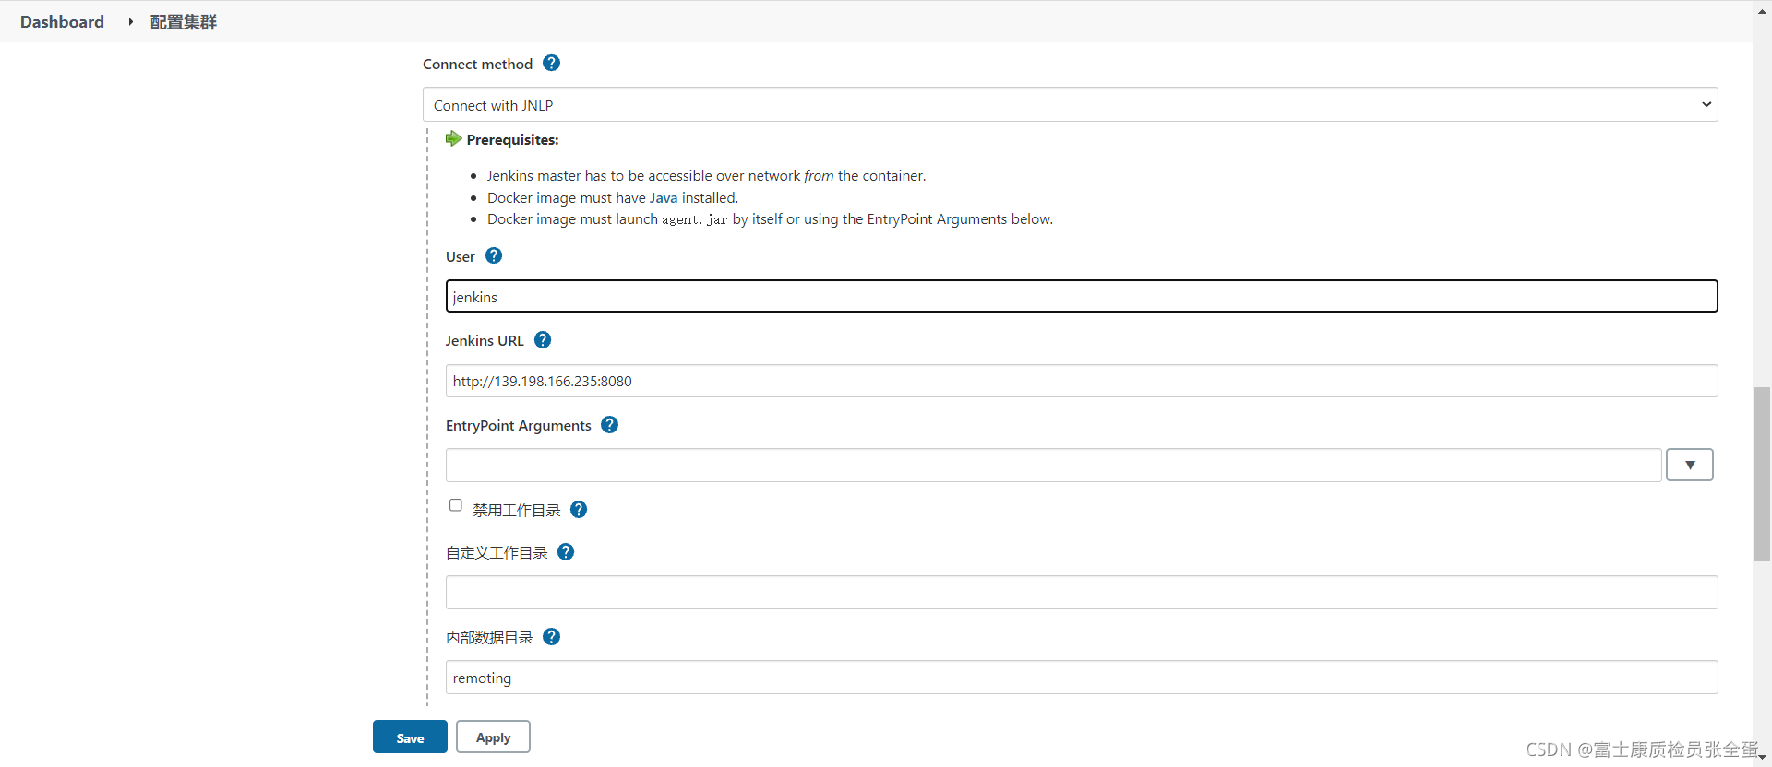Focus the User field containing jenkins
The image size is (1772, 767).
[1082, 296]
